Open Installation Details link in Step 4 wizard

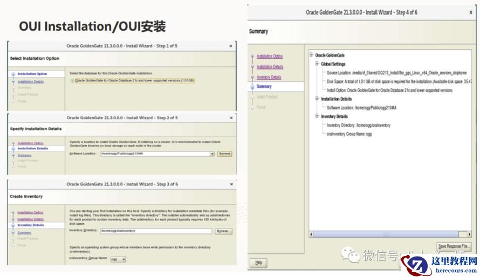[270, 67]
